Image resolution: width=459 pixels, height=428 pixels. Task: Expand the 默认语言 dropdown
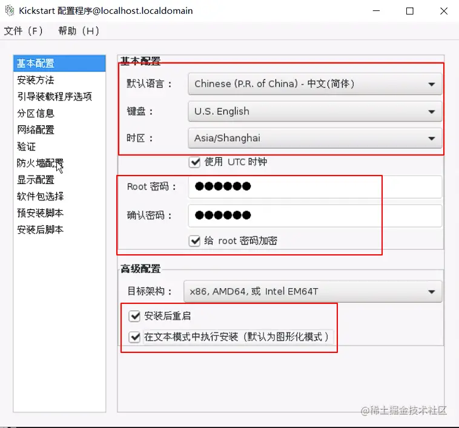tap(315, 84)
